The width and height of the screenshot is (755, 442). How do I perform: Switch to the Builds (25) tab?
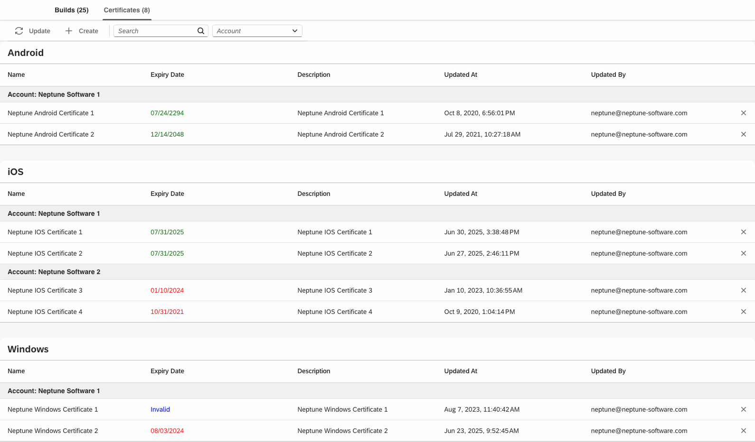tap(71, 10)
